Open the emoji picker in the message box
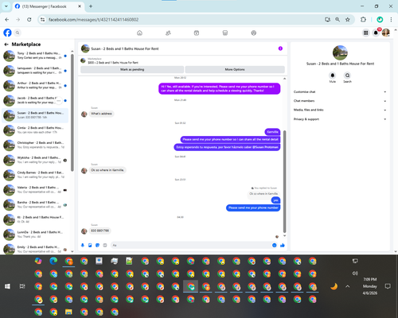The width and height of the screenshot is (398, 318). pyautogui.click(x=275, y=245)
